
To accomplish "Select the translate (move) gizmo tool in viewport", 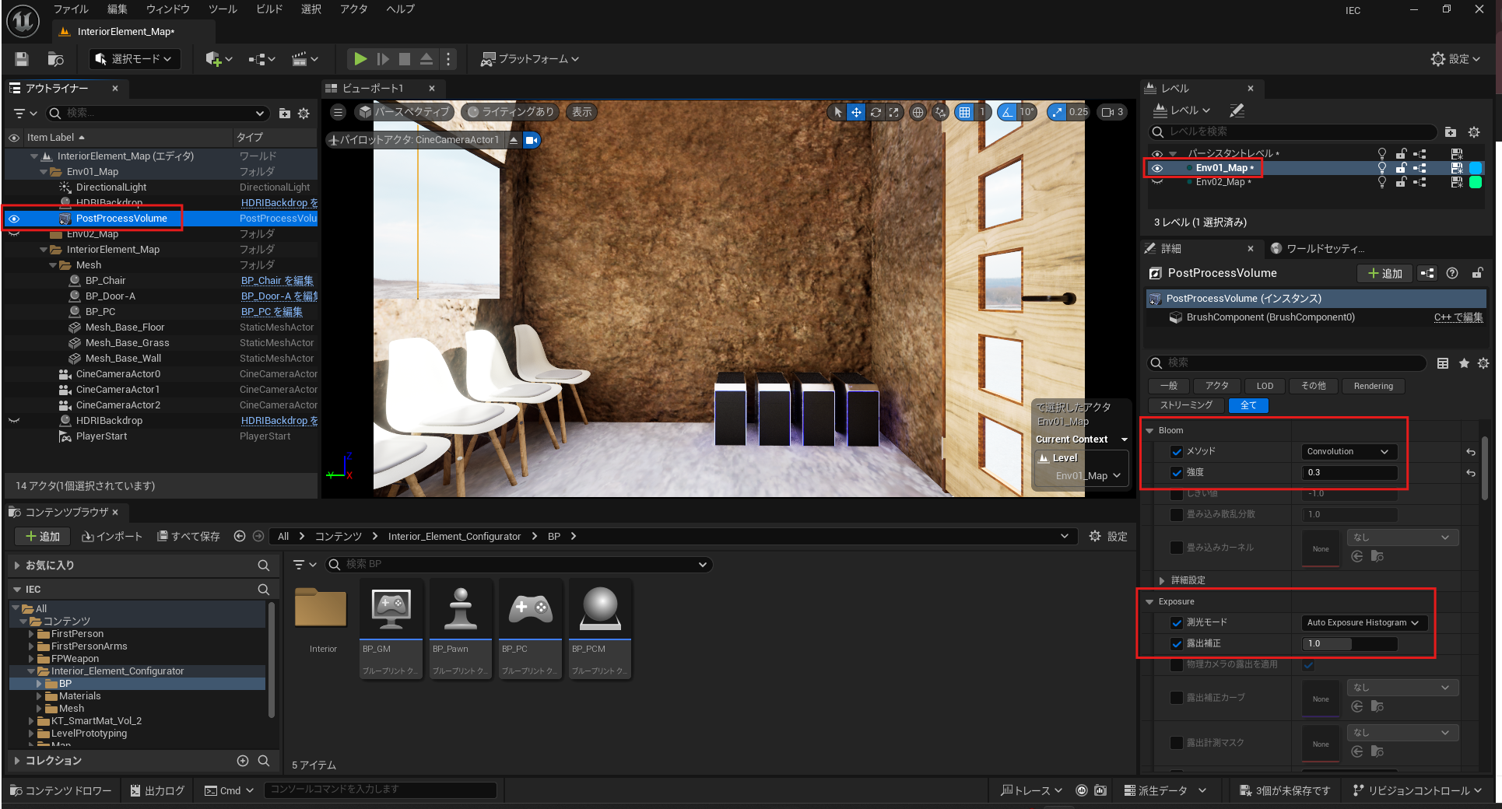I will pyautogui.click(x=856, y=112).
